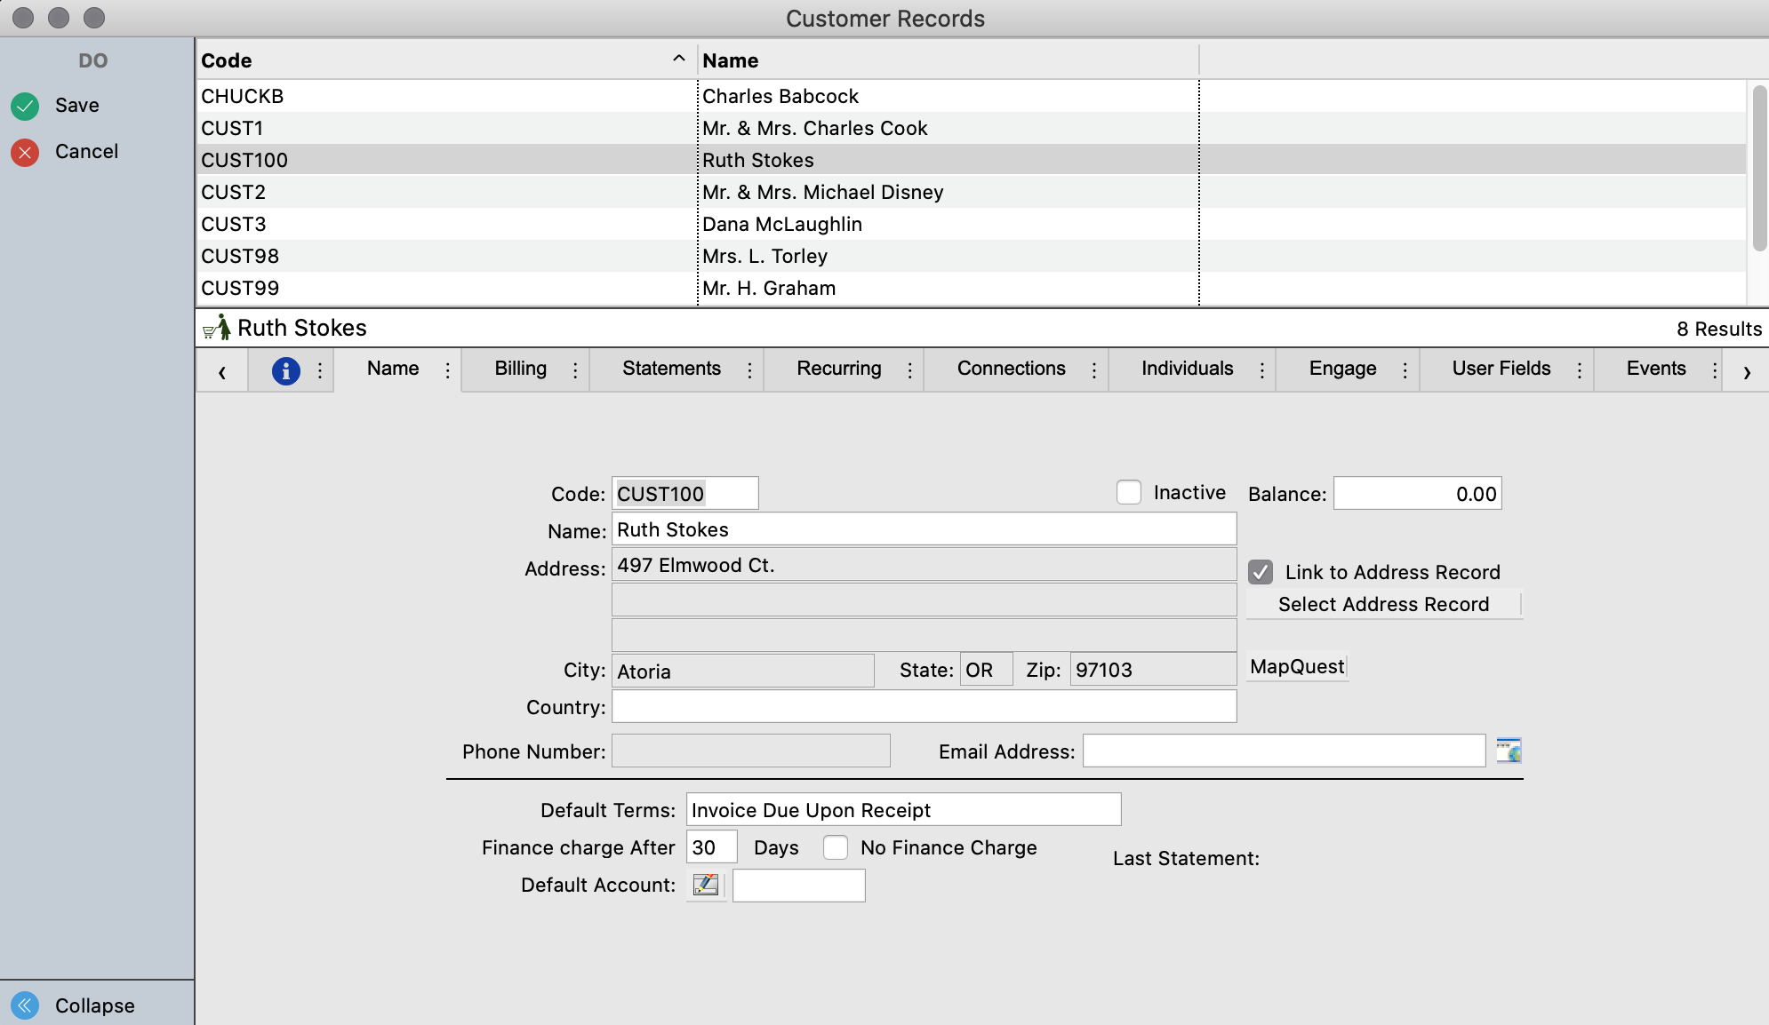
Task: Click into the Country input field
Action: [x=924, y=706]
